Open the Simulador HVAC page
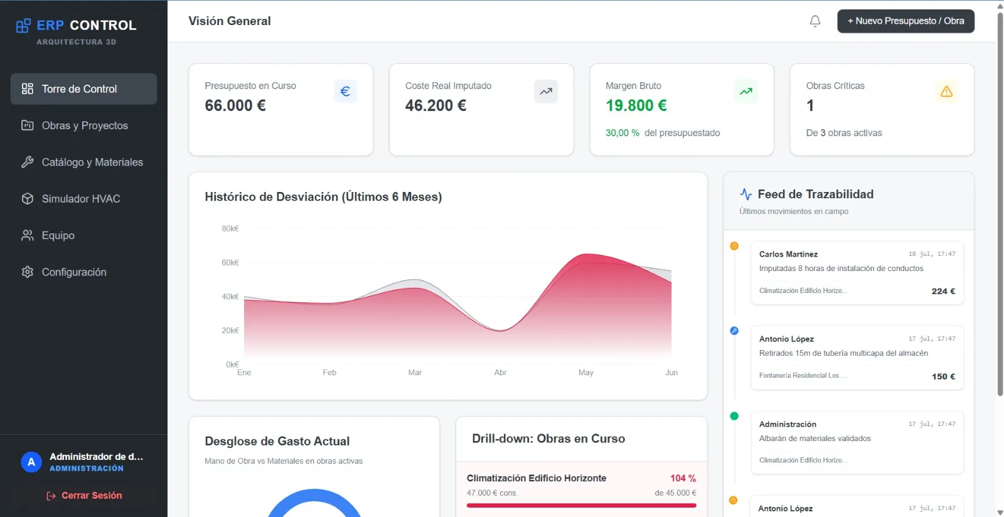The width and height of the screenshot is (1004, 517). point(83,199)
